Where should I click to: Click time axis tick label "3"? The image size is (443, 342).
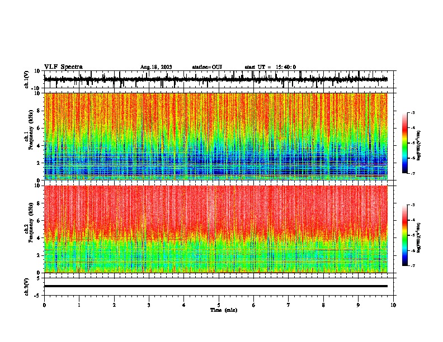[x=149, y=305]
